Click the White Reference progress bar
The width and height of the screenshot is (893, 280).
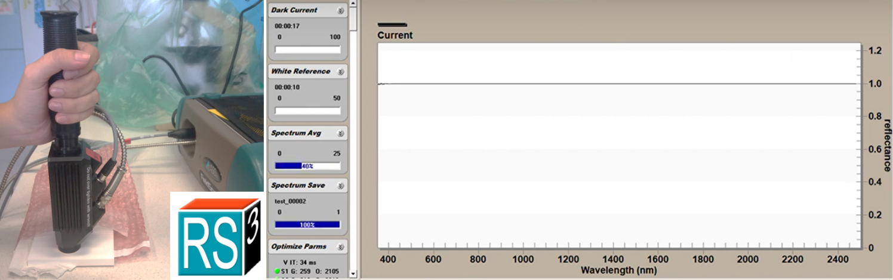tap(307, 110)
